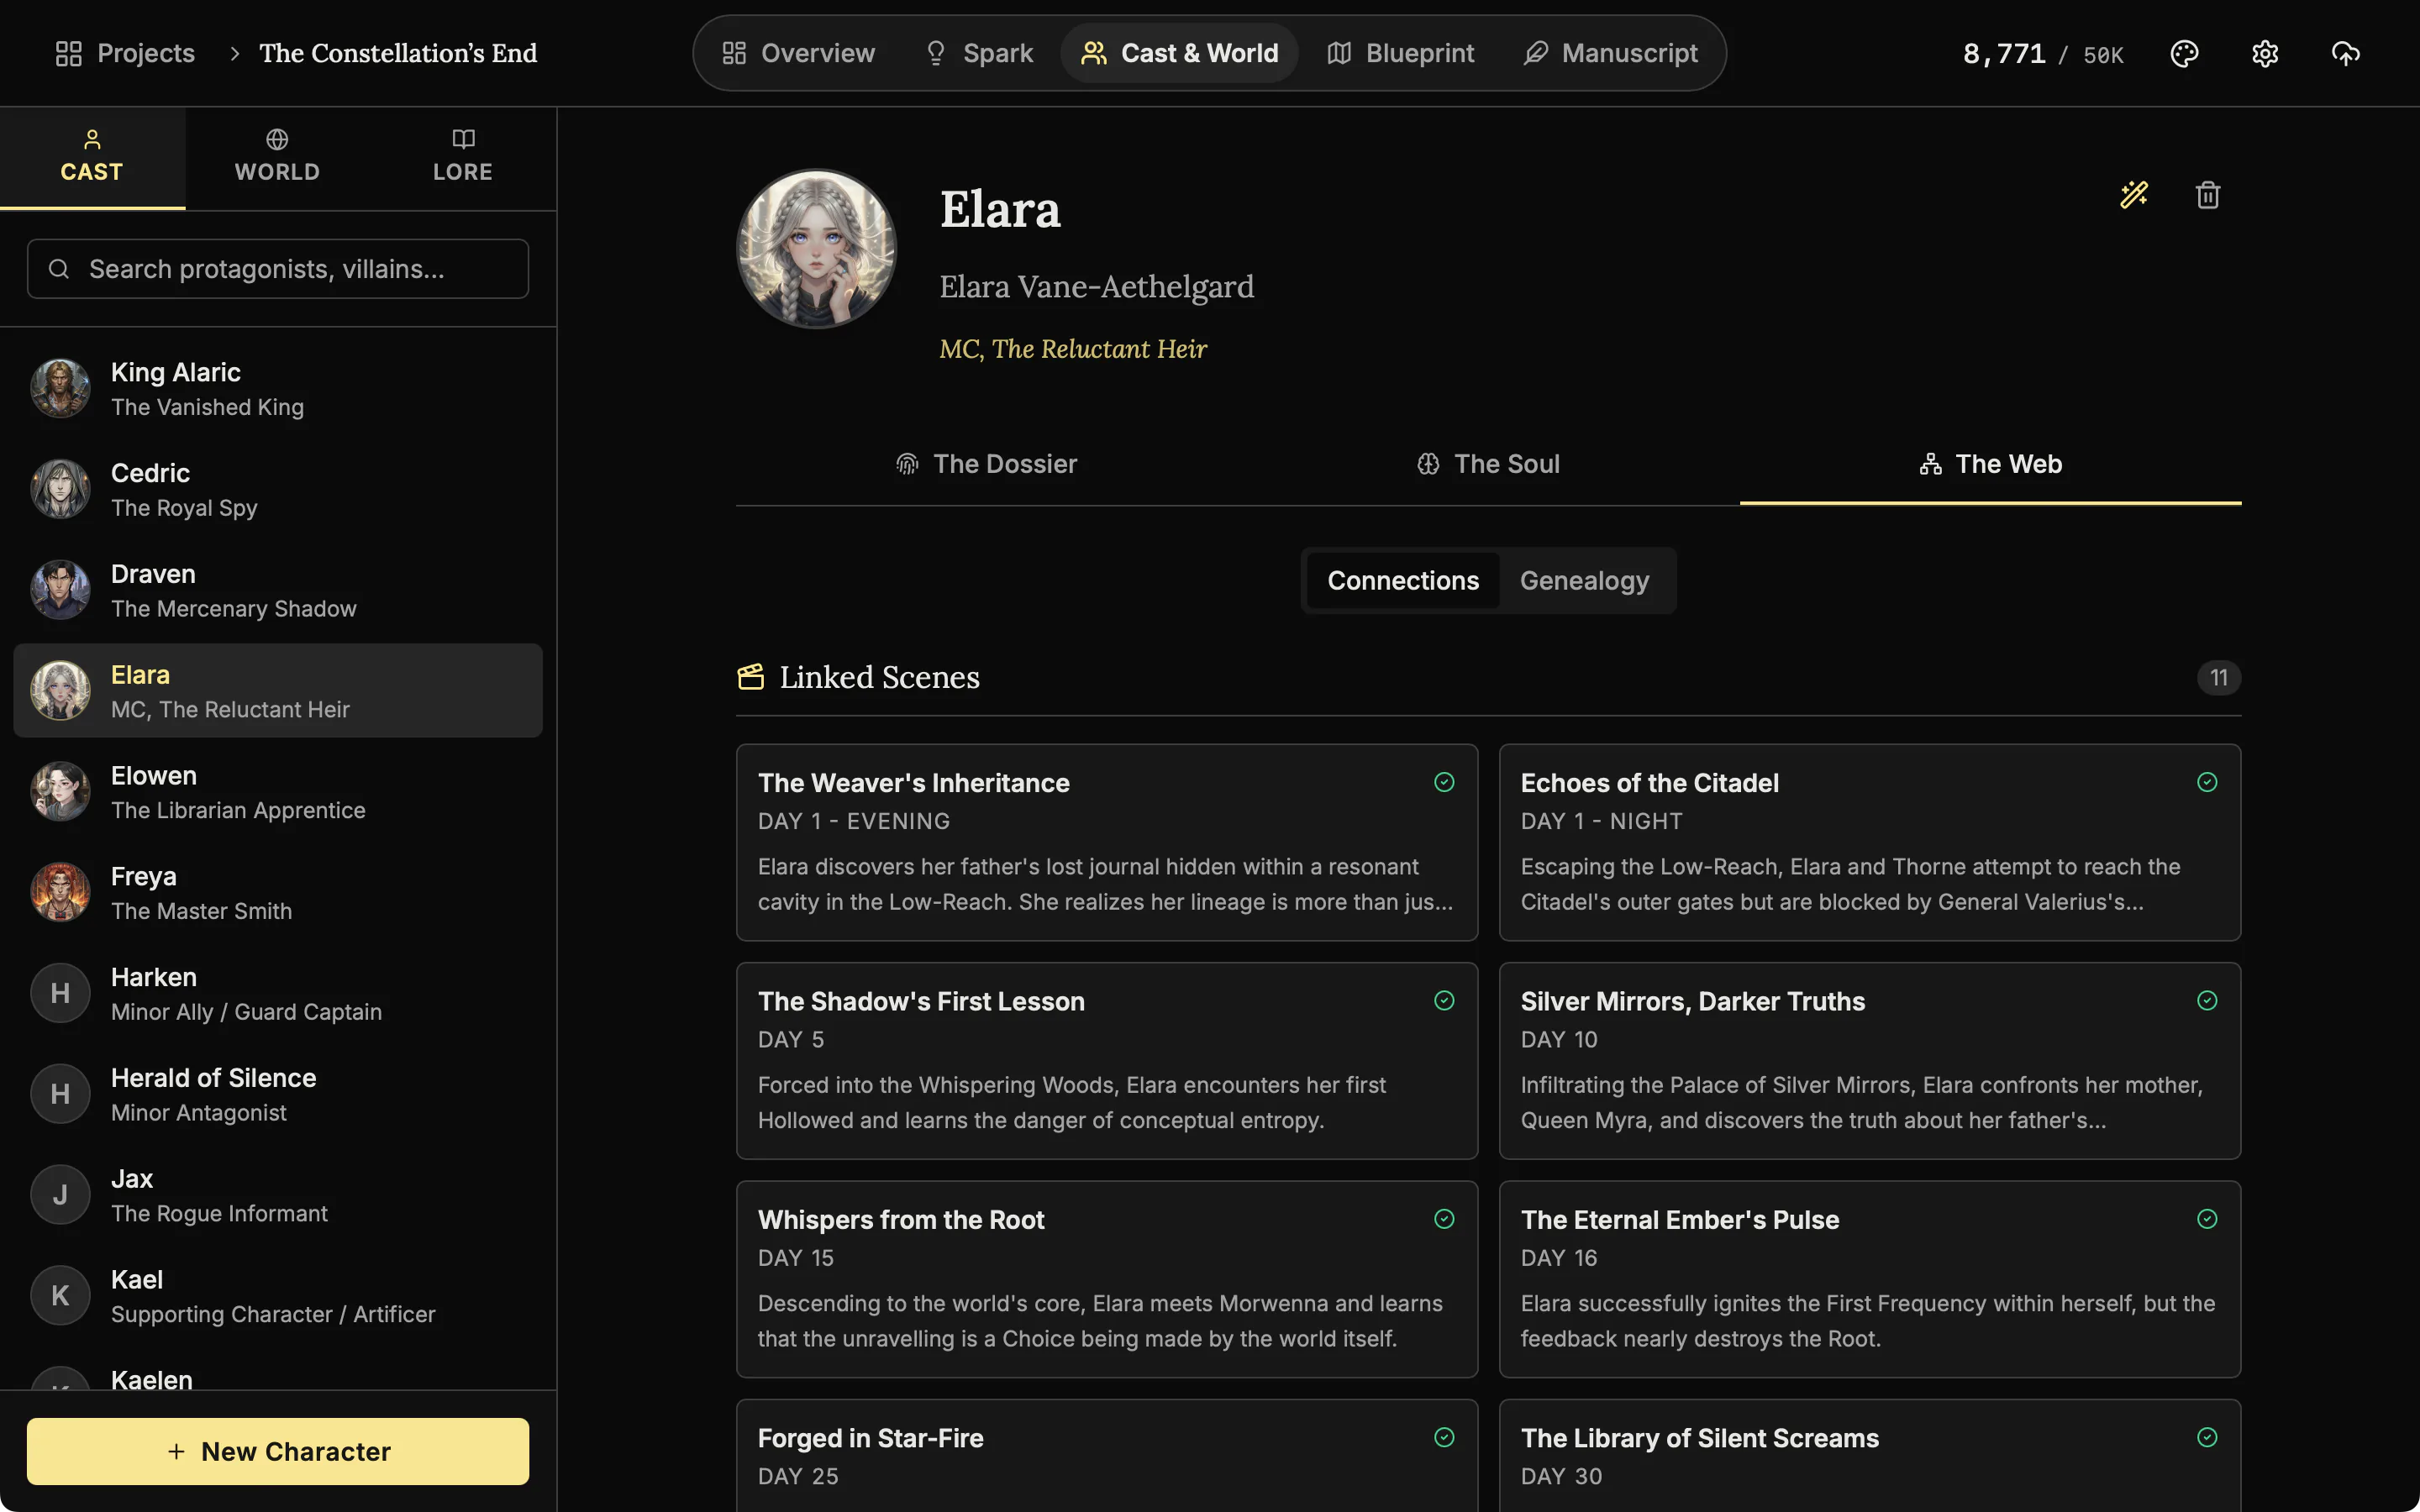2420x1512 pixels.
Task: Click the status check on Forged in Star-Fire
Action: coord(1444,1437)
